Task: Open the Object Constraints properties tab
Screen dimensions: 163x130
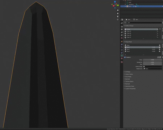Action: pyautogui.click(x=122, y=53)
